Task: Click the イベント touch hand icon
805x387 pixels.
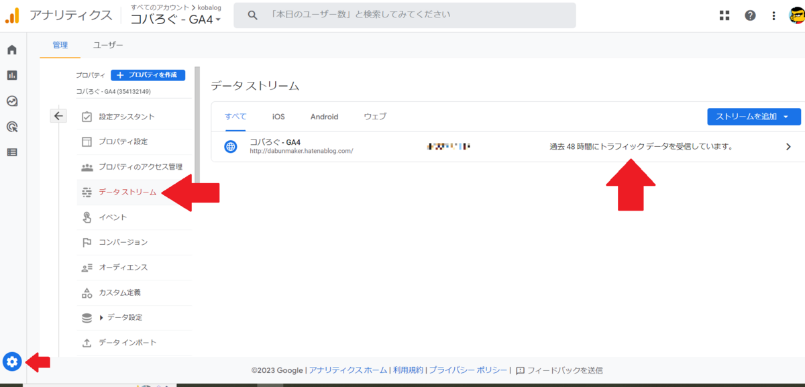Action: coord(87,217)
